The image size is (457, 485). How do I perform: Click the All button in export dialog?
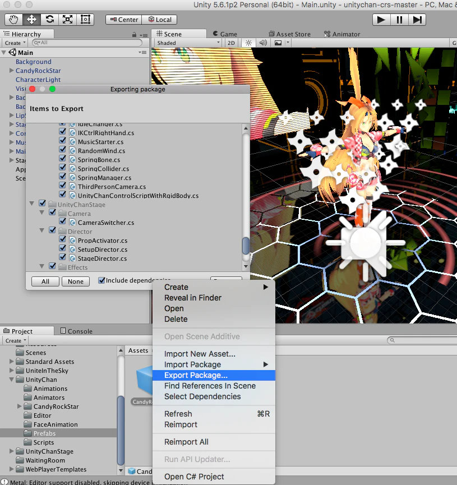click(45, 281)
